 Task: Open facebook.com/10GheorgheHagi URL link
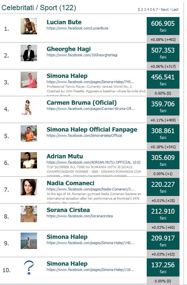click(82, 55)
